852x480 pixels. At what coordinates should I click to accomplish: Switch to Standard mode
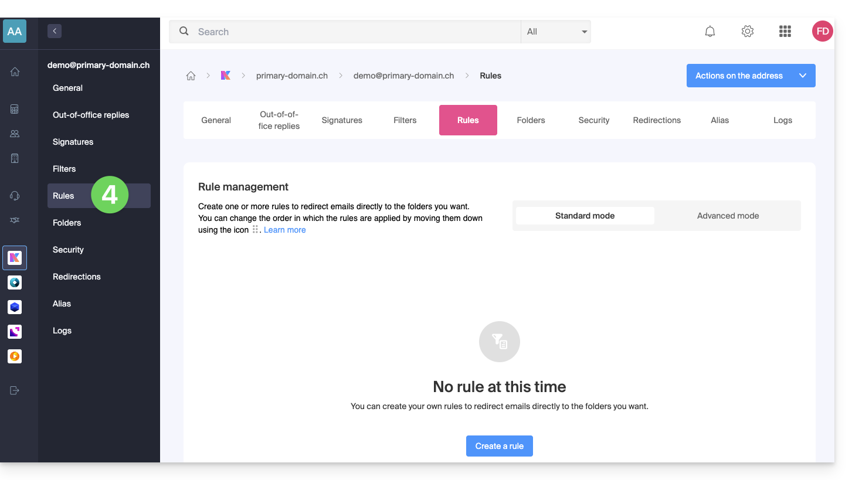[x=585, y=216]
